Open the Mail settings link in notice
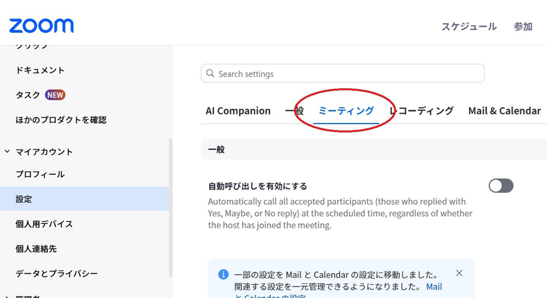 pos(434,287)
